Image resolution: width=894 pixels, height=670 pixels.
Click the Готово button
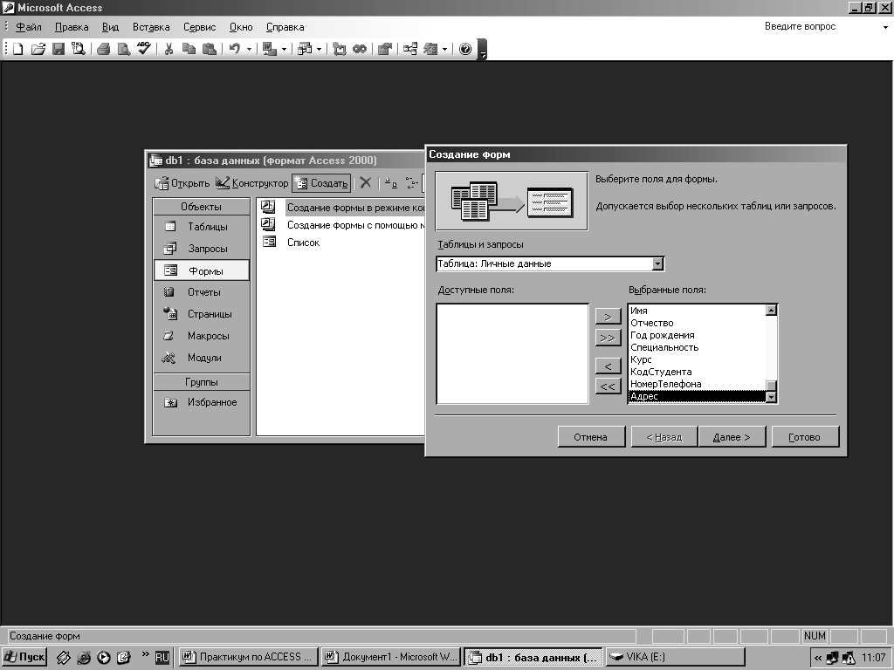(x=804, y=437)
